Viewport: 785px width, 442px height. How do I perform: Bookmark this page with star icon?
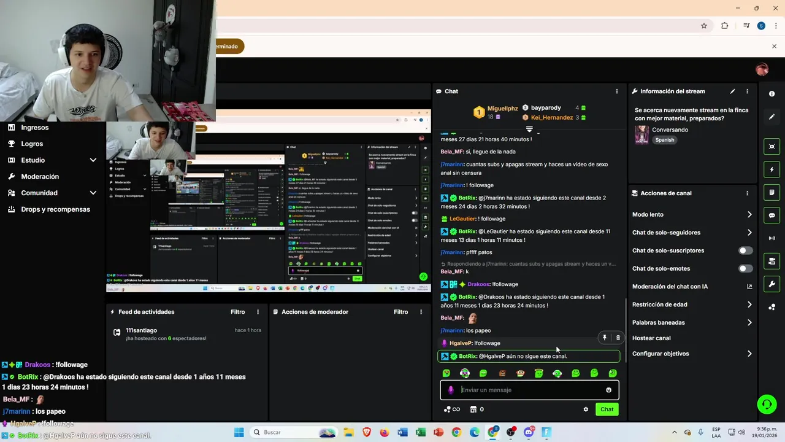(x=704, y=26)
